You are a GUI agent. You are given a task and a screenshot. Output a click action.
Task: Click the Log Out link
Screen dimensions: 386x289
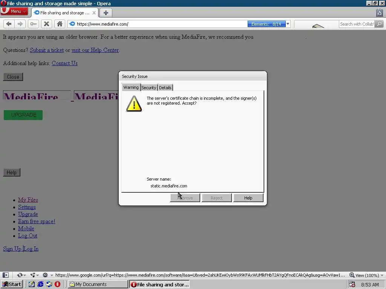pyautogui.click(x=28, y=236)
